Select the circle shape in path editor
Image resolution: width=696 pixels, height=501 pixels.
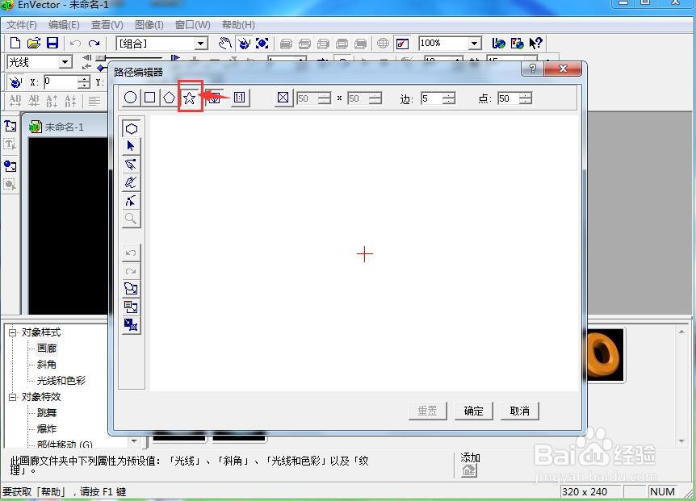point(131,98)
